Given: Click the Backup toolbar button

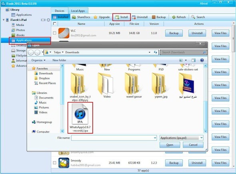Looking at the screenshot, I should pyautogui.click(x=159, y=17).
